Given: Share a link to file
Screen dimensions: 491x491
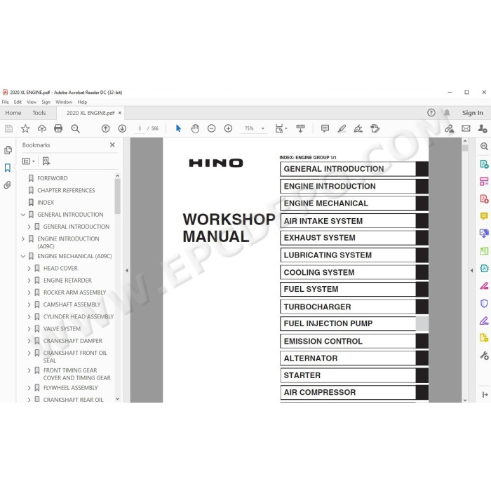Looking at the screenshot, I should 450,128.
